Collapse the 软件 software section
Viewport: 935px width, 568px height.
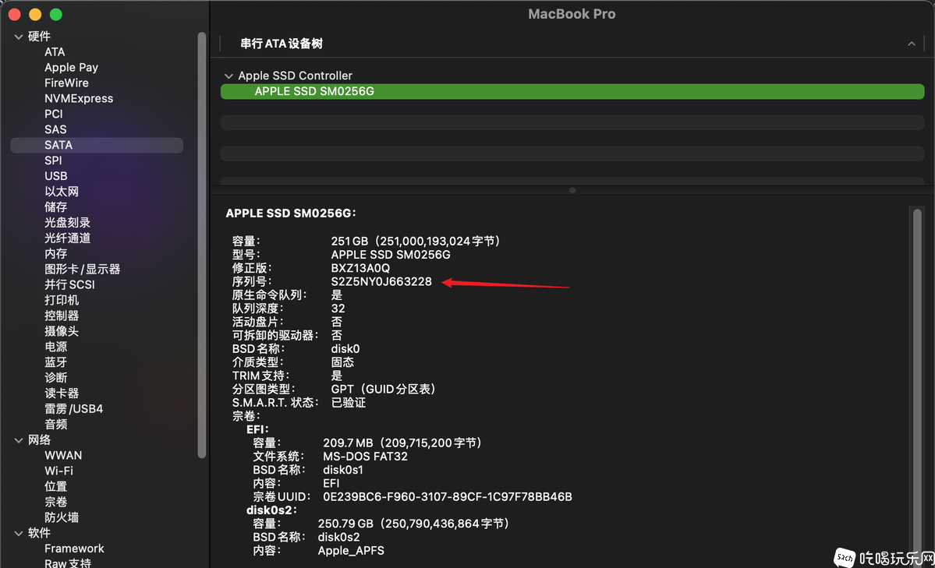[19, 534]
